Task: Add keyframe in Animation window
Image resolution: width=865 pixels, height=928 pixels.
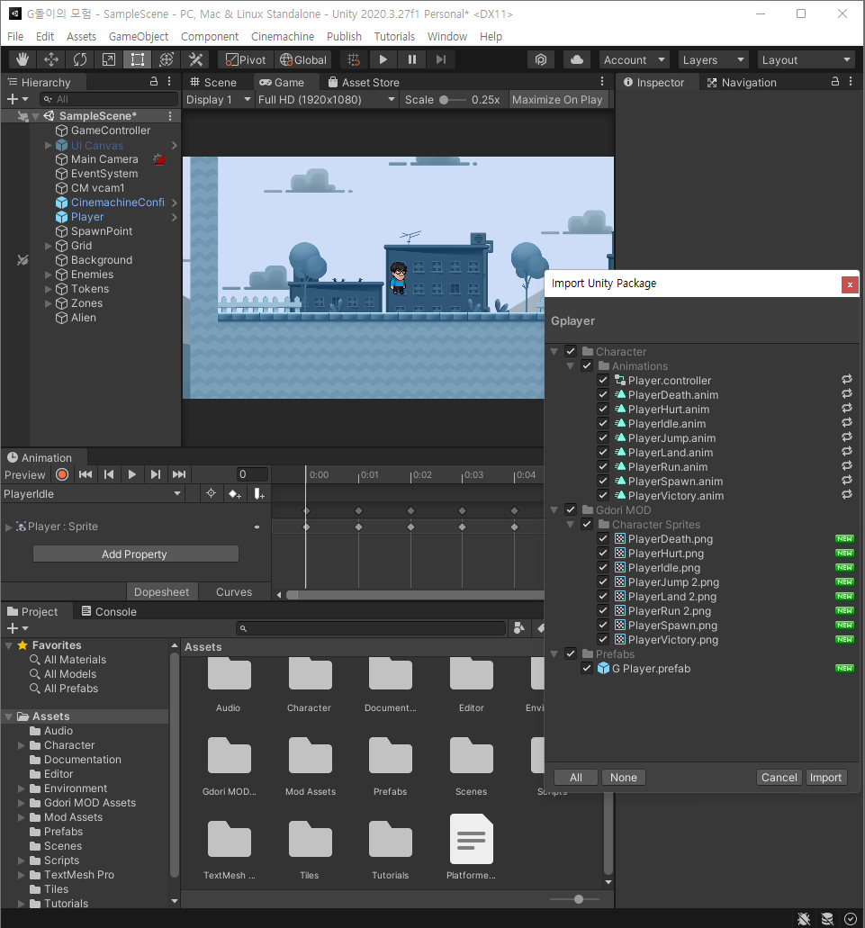Action: 235,493
